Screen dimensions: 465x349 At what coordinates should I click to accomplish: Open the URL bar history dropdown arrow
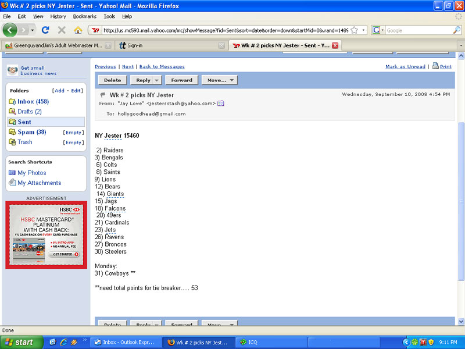(x=364, y=30)
